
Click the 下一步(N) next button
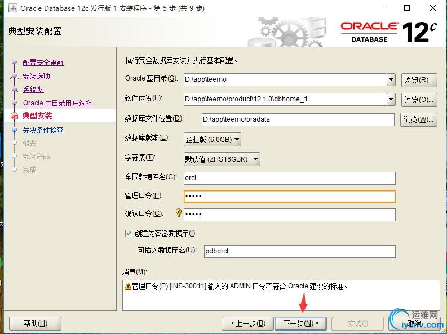coord(301,323)
